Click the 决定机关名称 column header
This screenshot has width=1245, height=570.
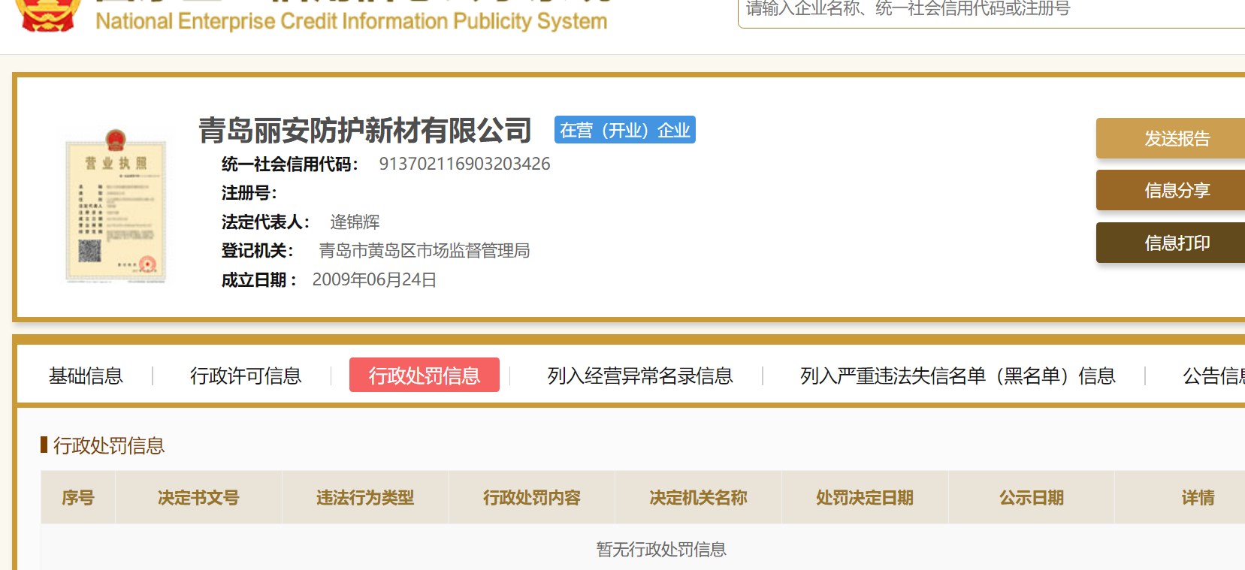699,497
